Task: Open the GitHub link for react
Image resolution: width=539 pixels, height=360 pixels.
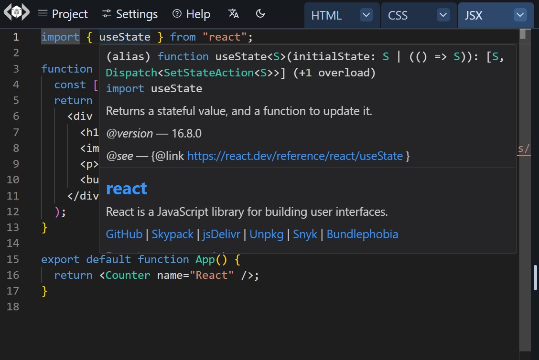Action: tap(124, 234)
